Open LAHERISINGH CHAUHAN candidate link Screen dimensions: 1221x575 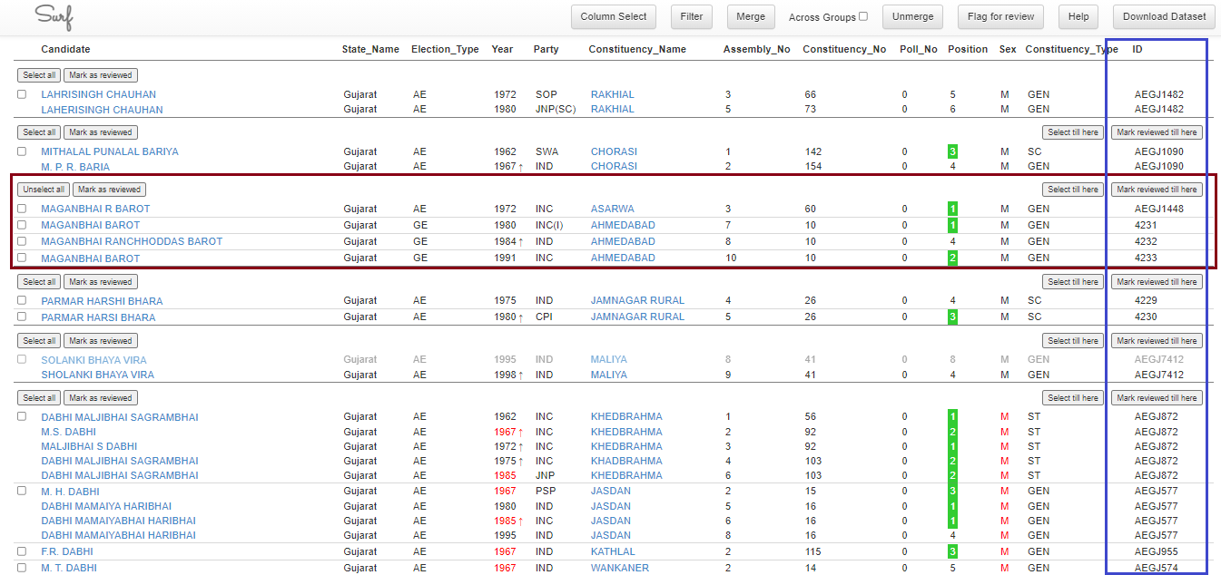(102, 110)
